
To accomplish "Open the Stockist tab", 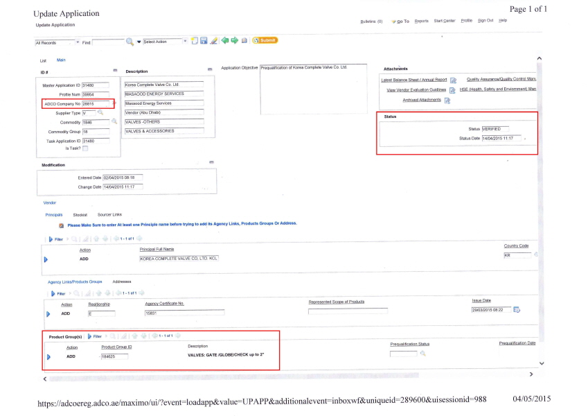I will [x=80, y=215].
